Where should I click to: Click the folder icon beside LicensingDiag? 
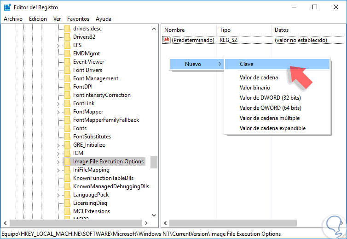(x=66, y=203)
